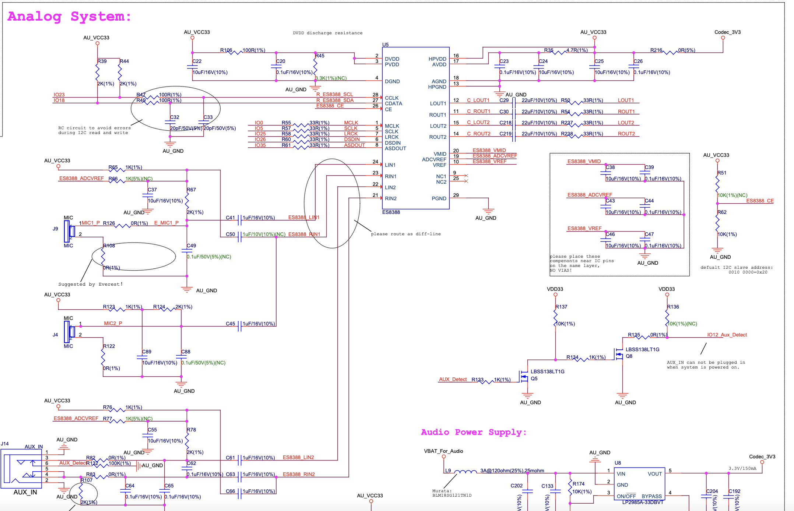Select the ASDOUT net label in red

354,145
